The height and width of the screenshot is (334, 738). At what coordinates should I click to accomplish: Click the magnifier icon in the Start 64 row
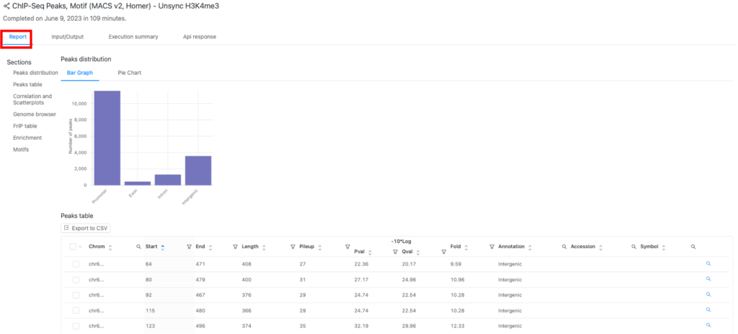[708, 263]
